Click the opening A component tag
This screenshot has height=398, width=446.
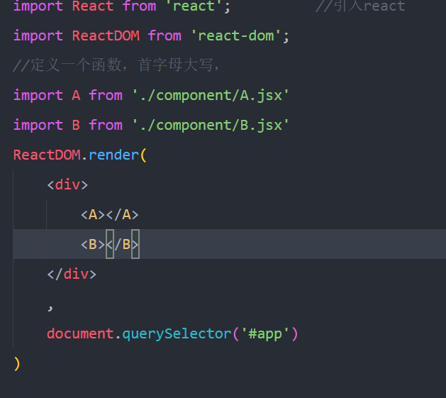point(93,215)
